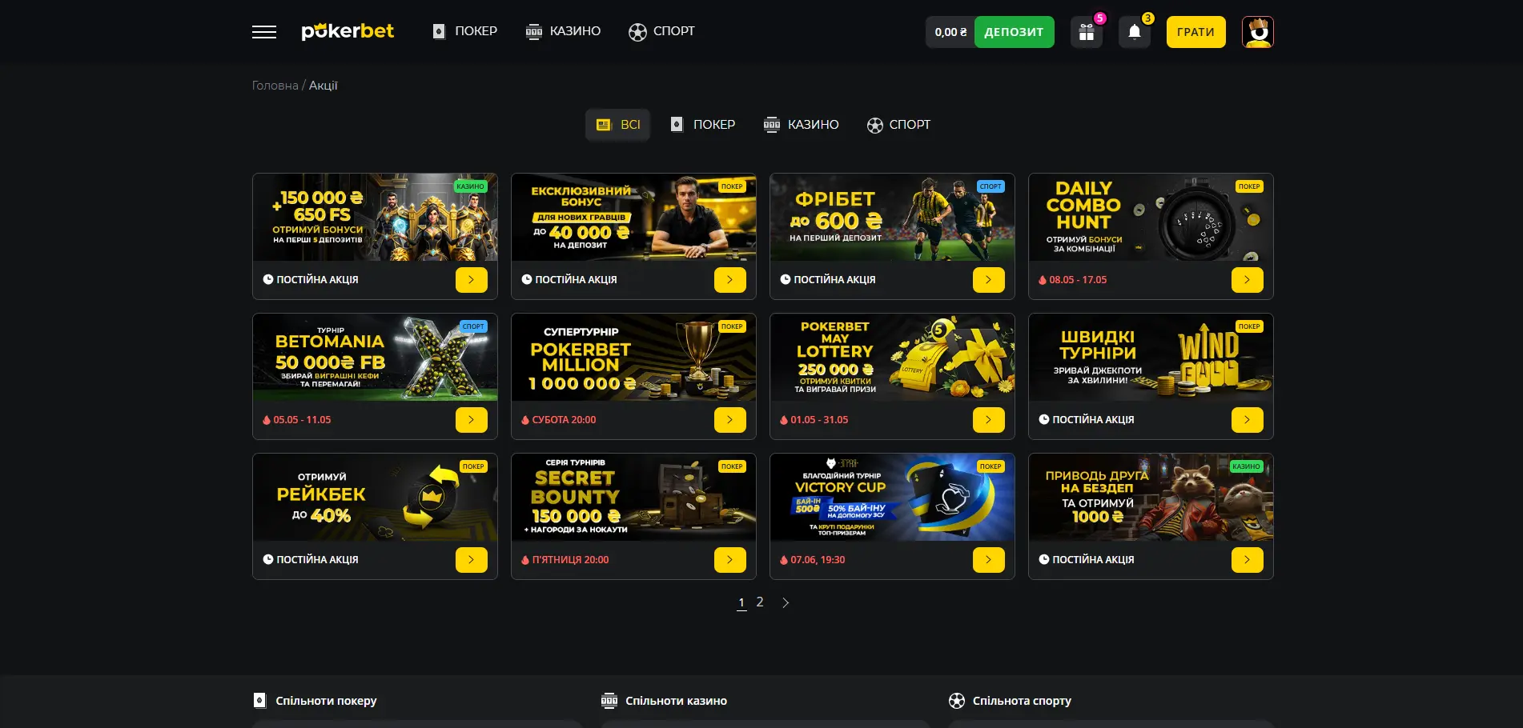Viewport: 1523px width, 728px height.
Task: Open arrow for Pokerbet Million promo
Action: (x=730, y=420)
